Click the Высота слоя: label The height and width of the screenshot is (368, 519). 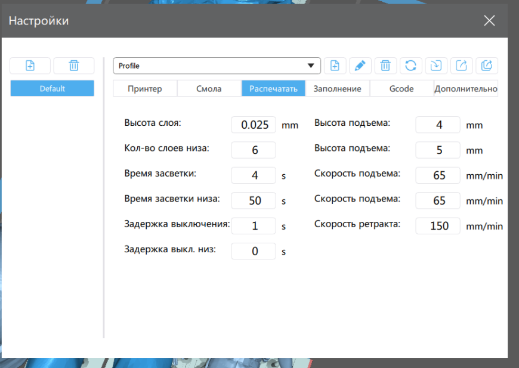point(153,123)
